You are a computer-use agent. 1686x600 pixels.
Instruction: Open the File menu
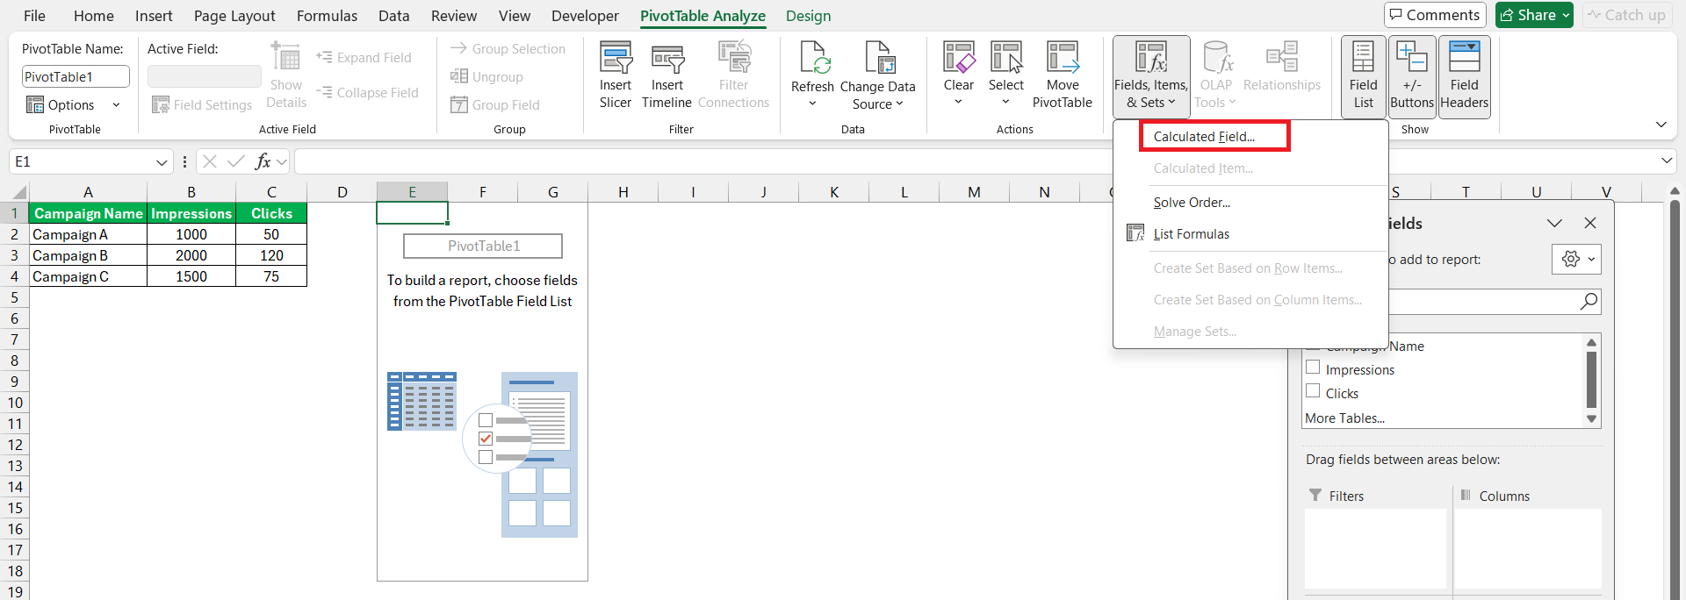click(x=34, y=16)
